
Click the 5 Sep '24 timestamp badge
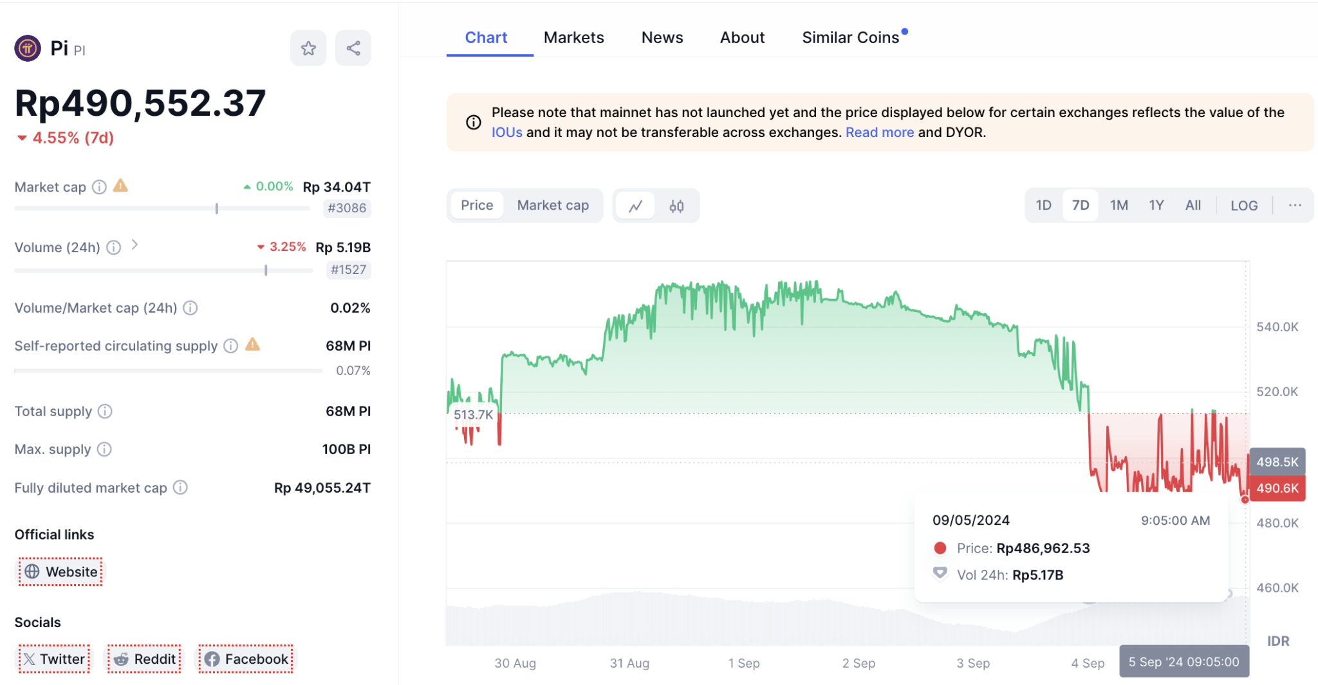(x=1184, y=661)
